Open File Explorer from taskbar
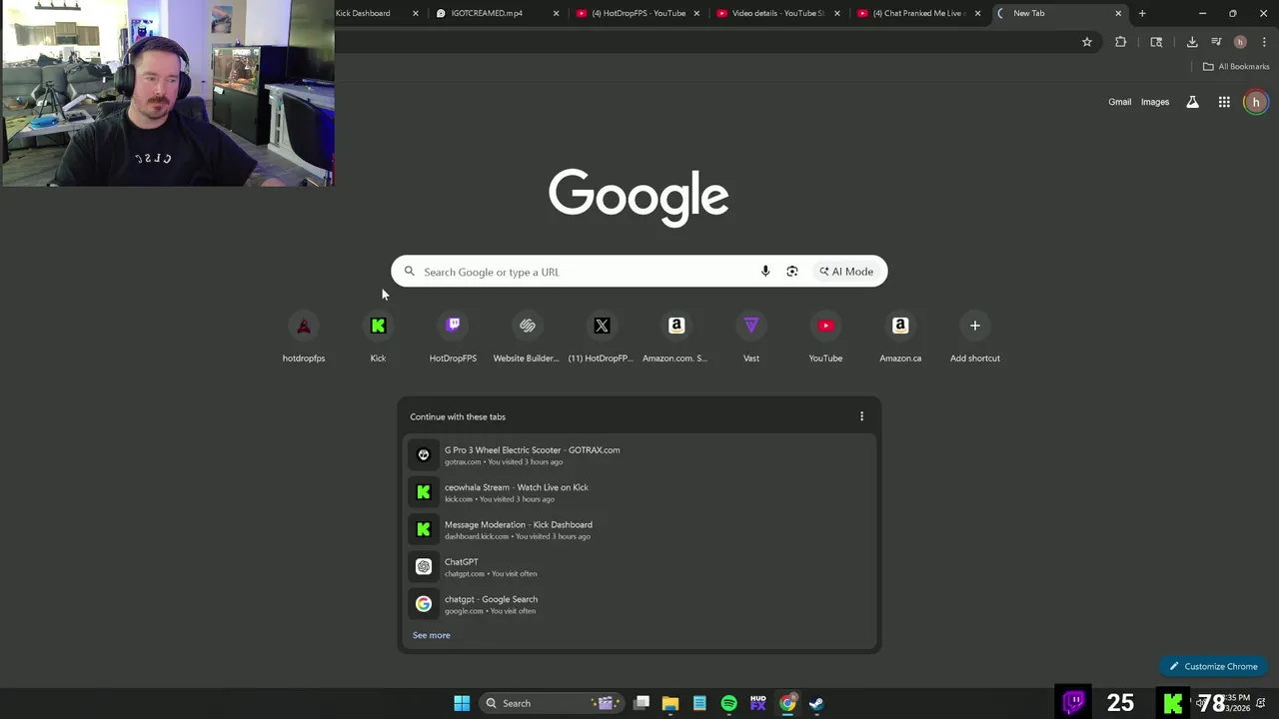Viewport: 1279px width, 719px height. 670,703
